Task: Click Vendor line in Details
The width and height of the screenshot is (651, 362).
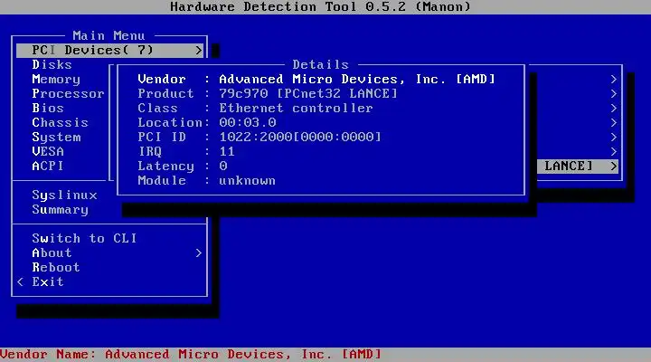Action: (x=316, y=80)
